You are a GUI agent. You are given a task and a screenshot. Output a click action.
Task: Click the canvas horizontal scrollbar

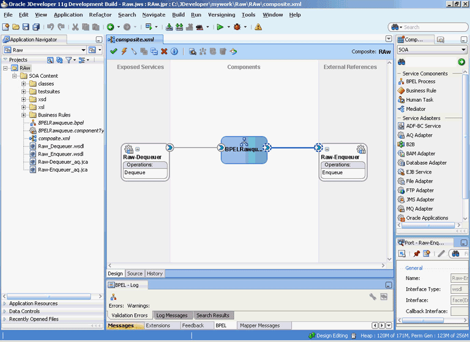[246, 265]
